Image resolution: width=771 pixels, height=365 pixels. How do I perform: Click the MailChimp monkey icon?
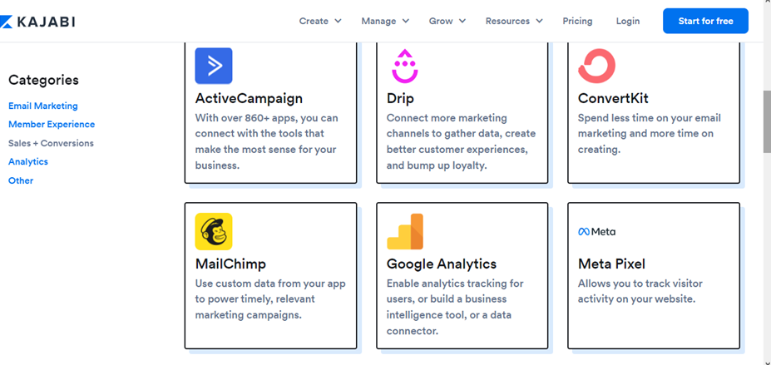pyautogui.click(x=214, y=231)
